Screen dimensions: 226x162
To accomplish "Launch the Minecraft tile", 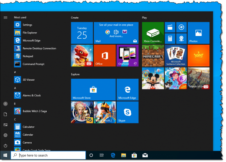I will click(x=153, y=55).
